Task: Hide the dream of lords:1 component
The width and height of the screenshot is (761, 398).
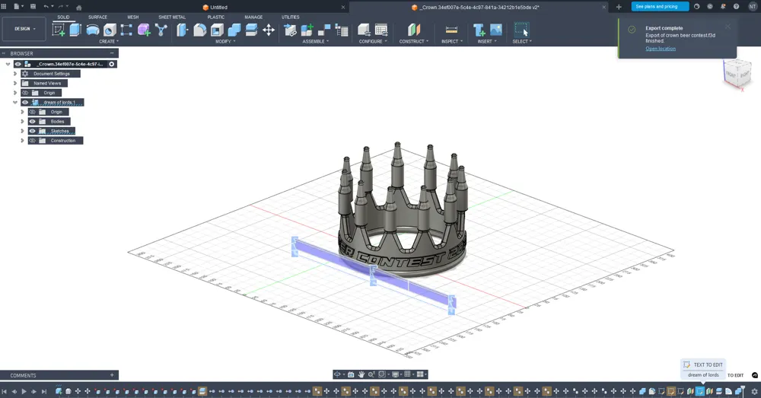Action: tap(25, 103)
